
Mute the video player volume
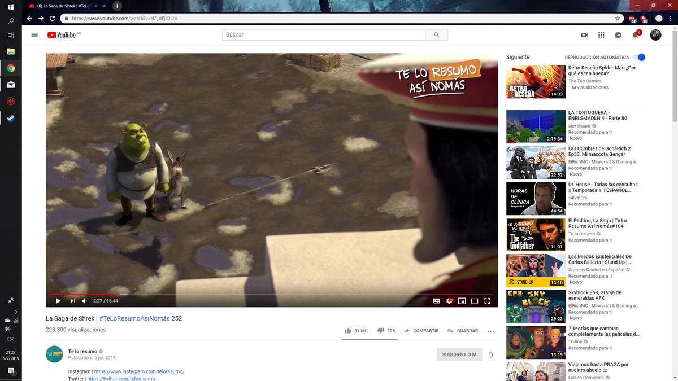pos(85,301)
